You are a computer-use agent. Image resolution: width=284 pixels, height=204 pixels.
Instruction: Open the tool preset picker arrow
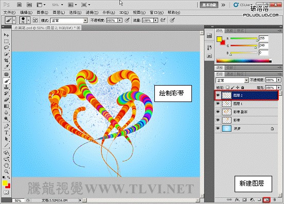[14, 20]
